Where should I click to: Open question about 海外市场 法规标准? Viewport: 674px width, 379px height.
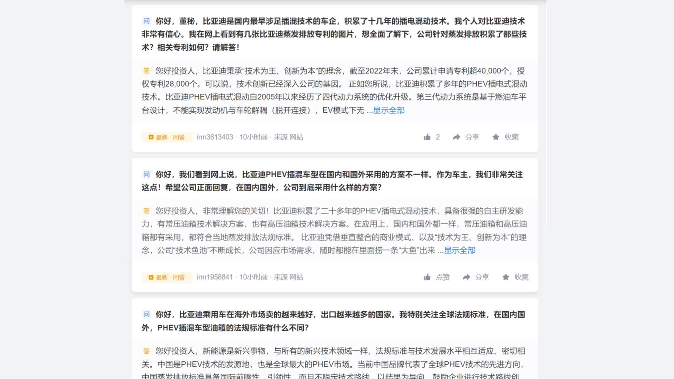[333, 321]
